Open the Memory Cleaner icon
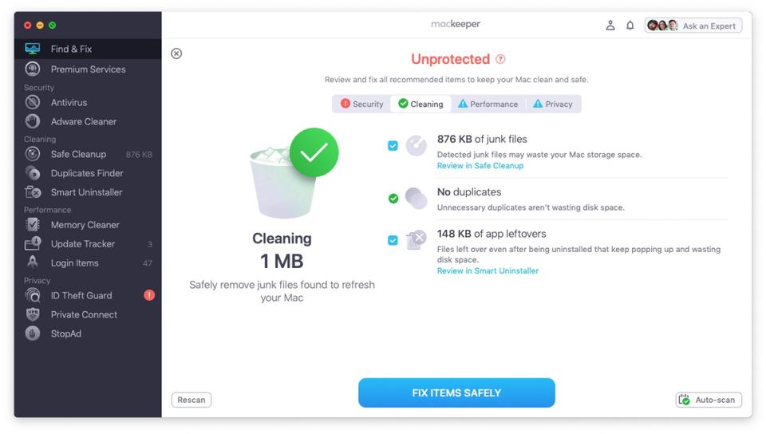 (33, 225)
